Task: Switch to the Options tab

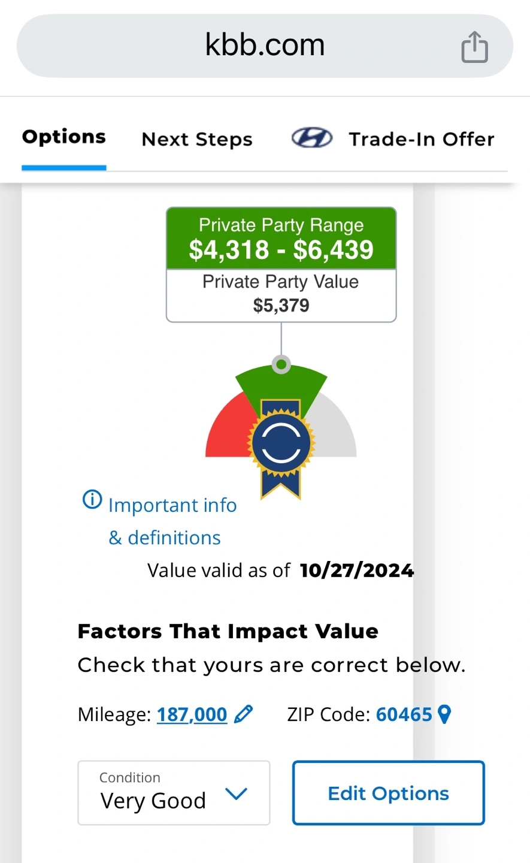Action: click(64, 137)
